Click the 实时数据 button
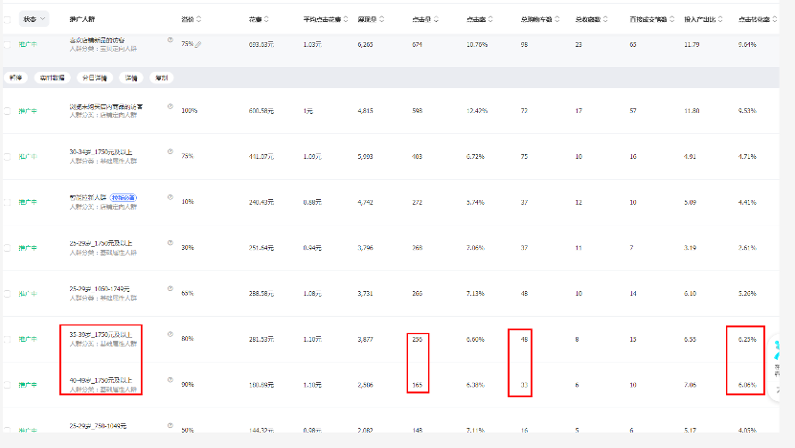The width and height of the screenshot is (795, 448). 52,77
